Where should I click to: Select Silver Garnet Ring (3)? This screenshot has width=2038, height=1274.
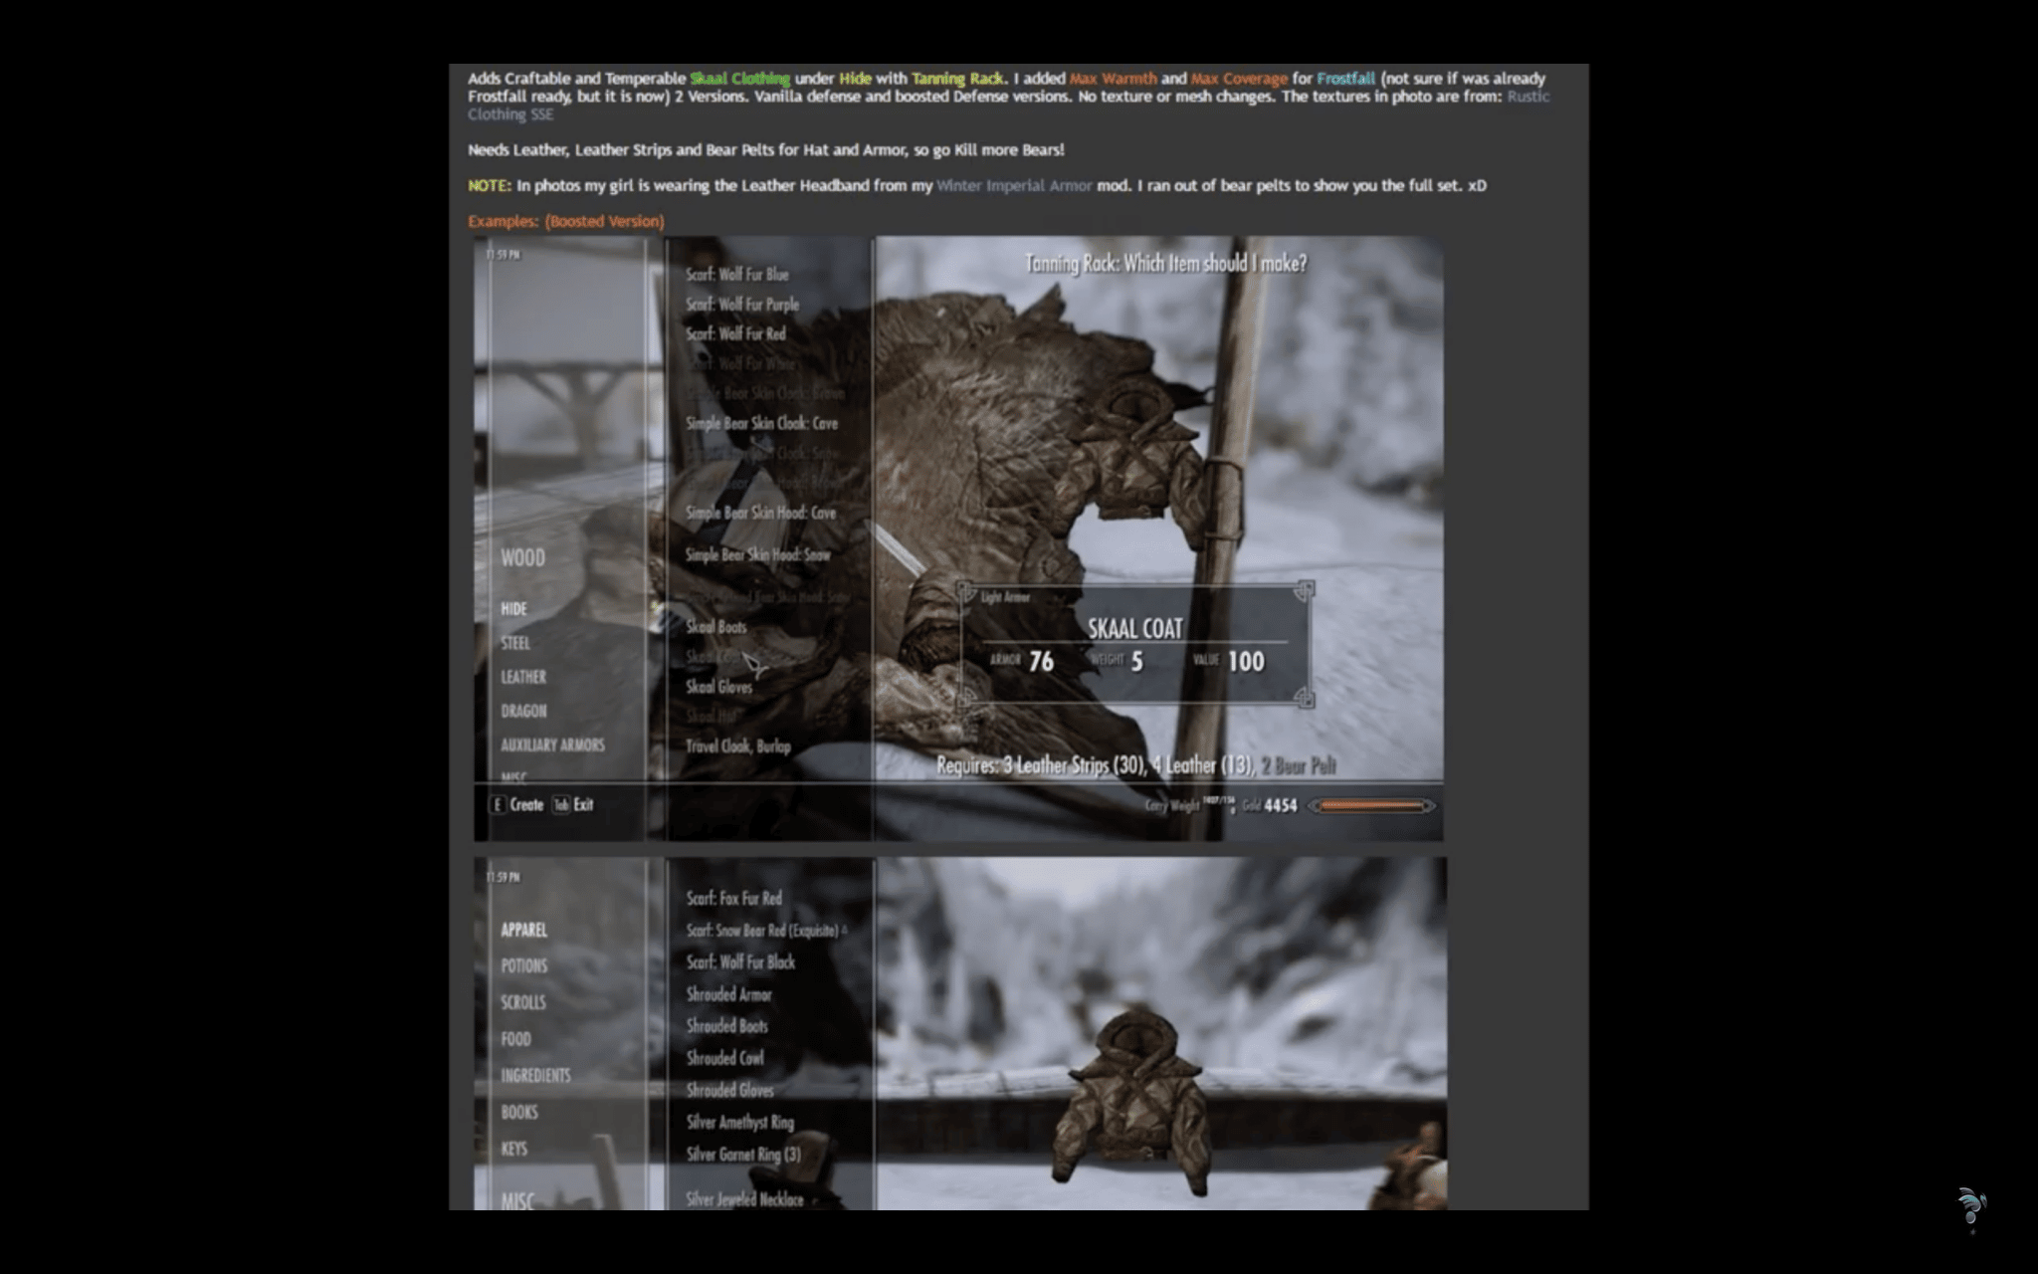[743, 1155]
